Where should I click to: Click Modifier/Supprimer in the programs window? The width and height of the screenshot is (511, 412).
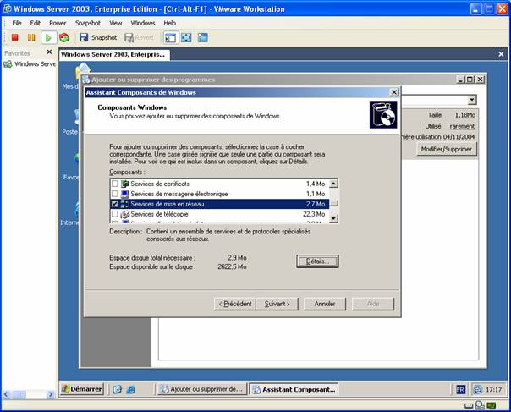(446, 149)
